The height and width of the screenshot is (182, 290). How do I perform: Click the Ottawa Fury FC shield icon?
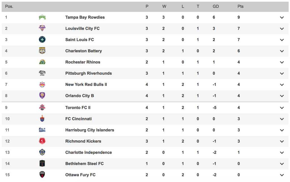[x=42, y=175]
